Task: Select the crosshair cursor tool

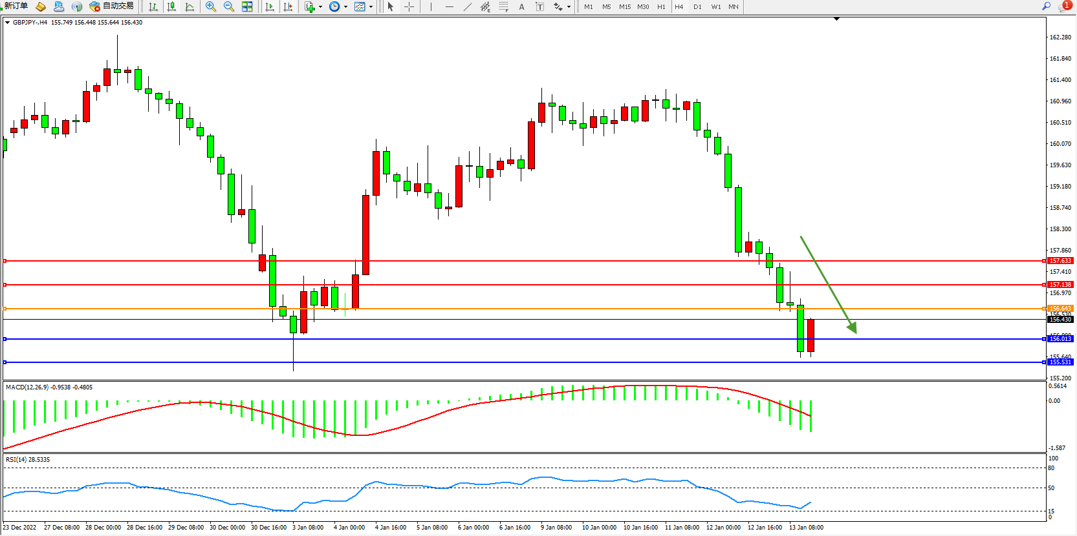Action: (409, 6)
